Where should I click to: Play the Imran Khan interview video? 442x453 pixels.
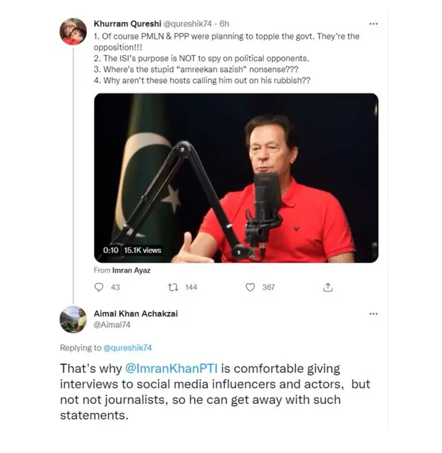(236, 178)
